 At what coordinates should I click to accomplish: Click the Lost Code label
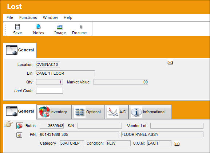[x=24, y=91]
